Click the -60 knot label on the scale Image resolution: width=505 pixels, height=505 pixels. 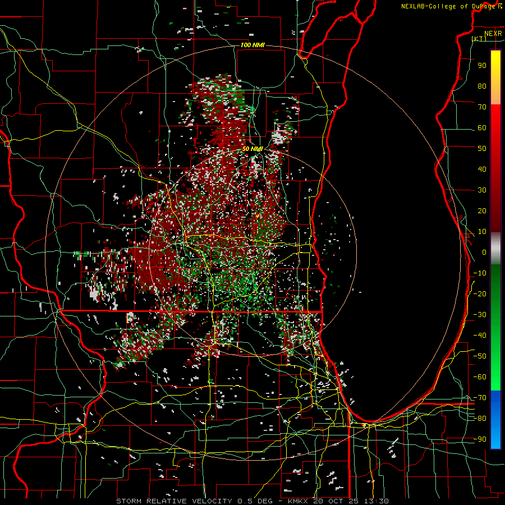480,377
